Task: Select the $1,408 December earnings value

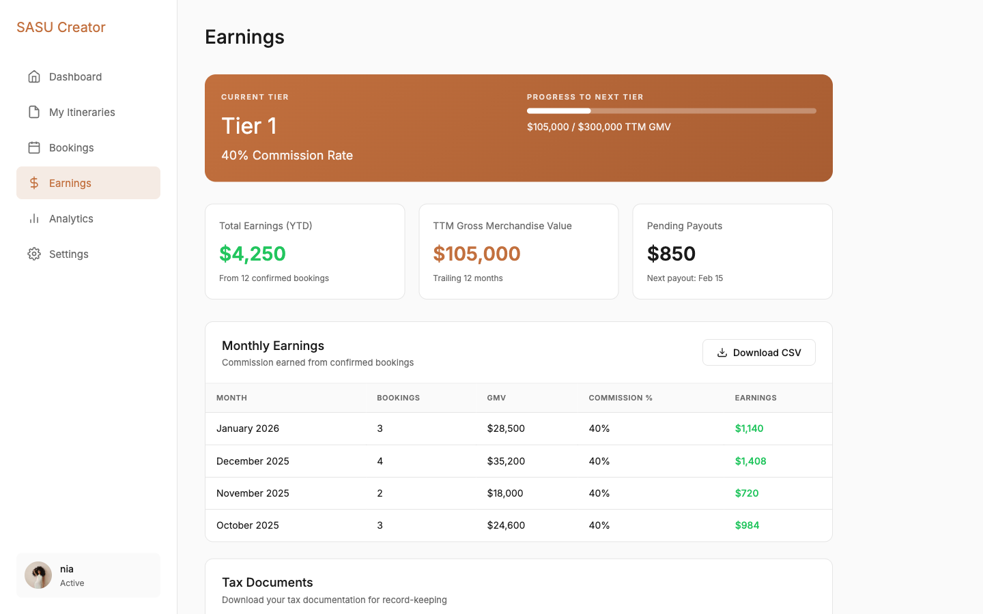Action: [x=751, y=460]
